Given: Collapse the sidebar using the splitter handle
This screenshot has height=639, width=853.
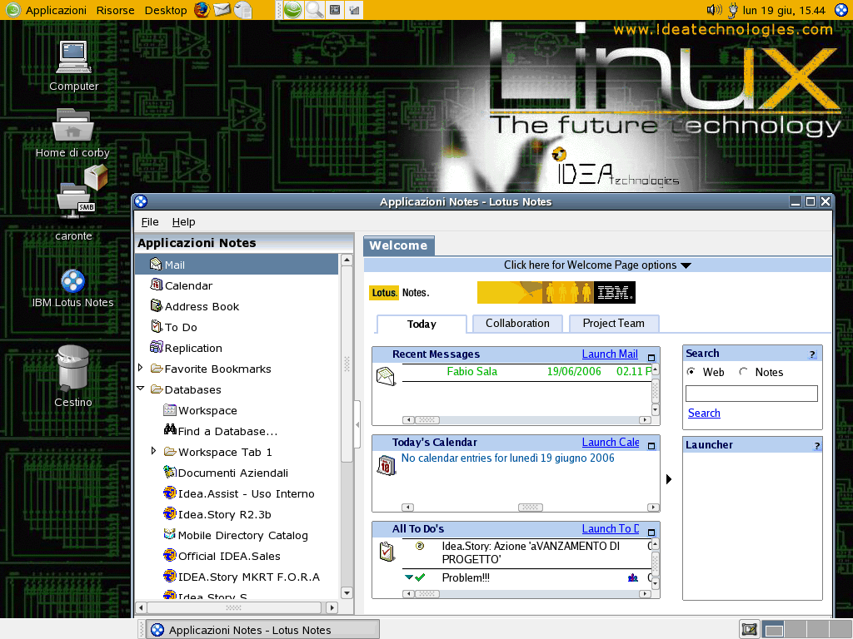Looking at the screenshot, I should pyautogui.click(x=357, y=424).
